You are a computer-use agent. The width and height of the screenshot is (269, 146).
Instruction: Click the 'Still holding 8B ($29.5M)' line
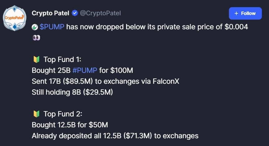click(x=72, y=92)
